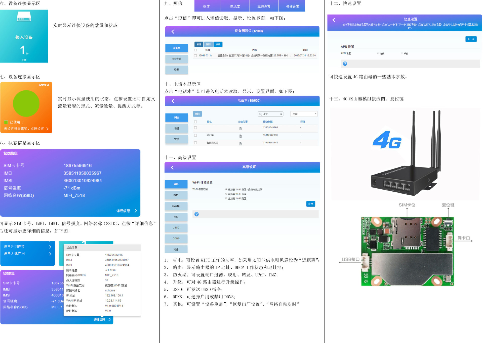This screenshot has height=343, width=483.
Task: Open the 全部 group dropdown
Action: tap(304, 114)
